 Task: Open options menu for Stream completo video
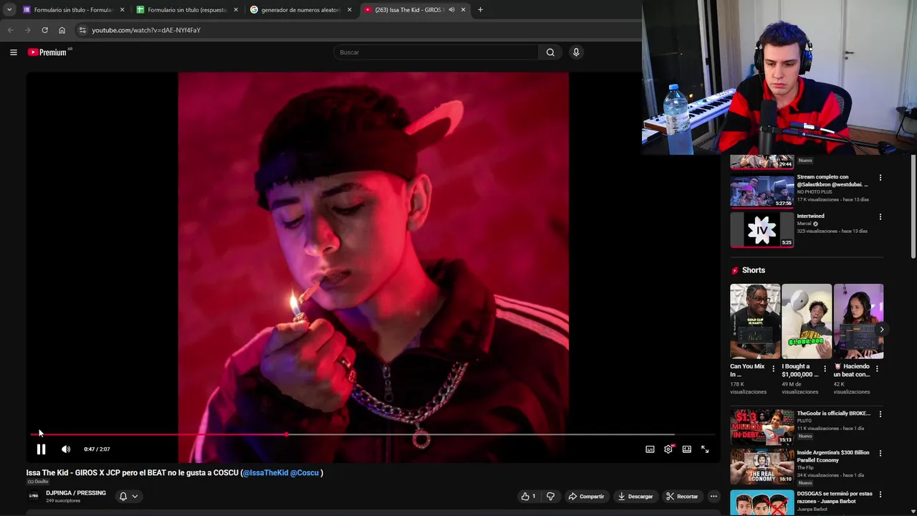(x=880, y=178)
